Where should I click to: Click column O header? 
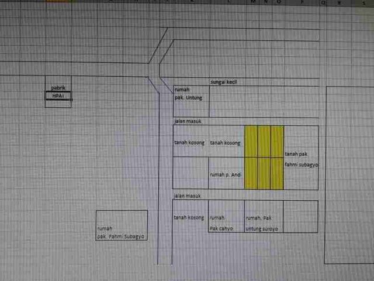279,2
